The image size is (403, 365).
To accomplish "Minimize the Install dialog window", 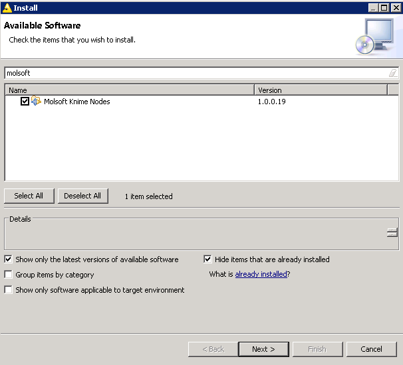I will (x=374, y=7).
